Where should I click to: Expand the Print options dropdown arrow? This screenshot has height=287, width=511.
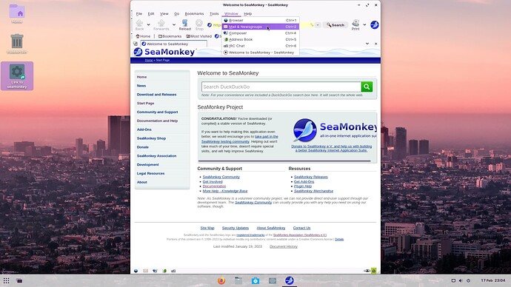tap(364, 24)
